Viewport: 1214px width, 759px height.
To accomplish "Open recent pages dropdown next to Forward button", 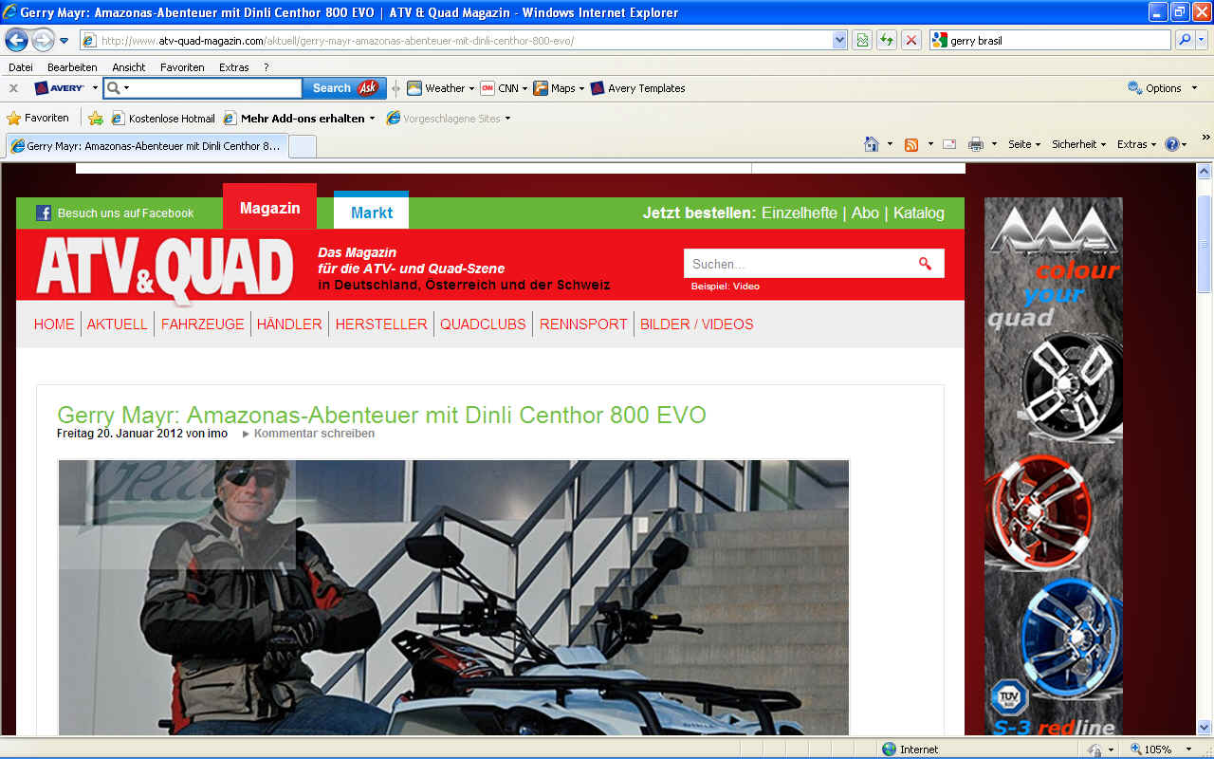I will pyautogui.click(x=64, y=41).
